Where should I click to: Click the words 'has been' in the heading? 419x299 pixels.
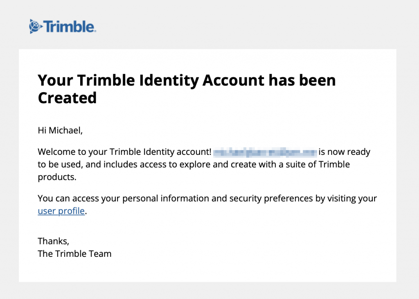[302, 81]
